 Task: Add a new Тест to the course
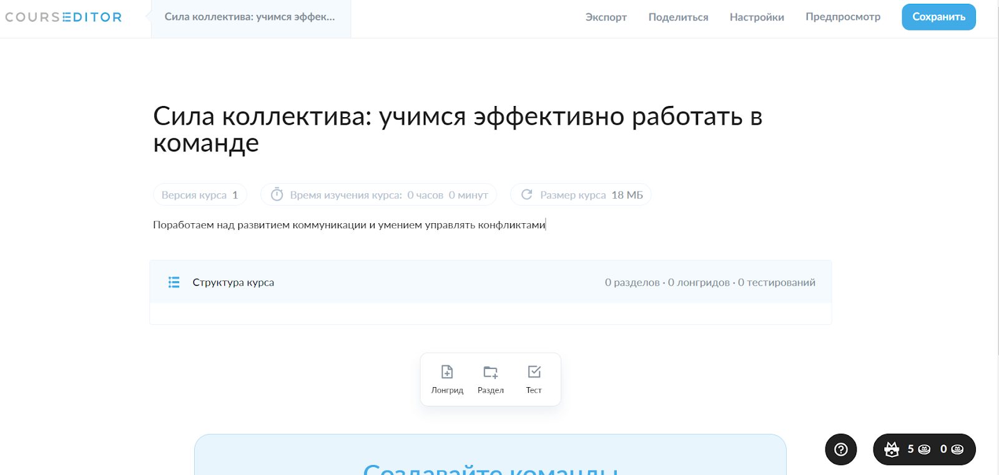click(534, 379)
